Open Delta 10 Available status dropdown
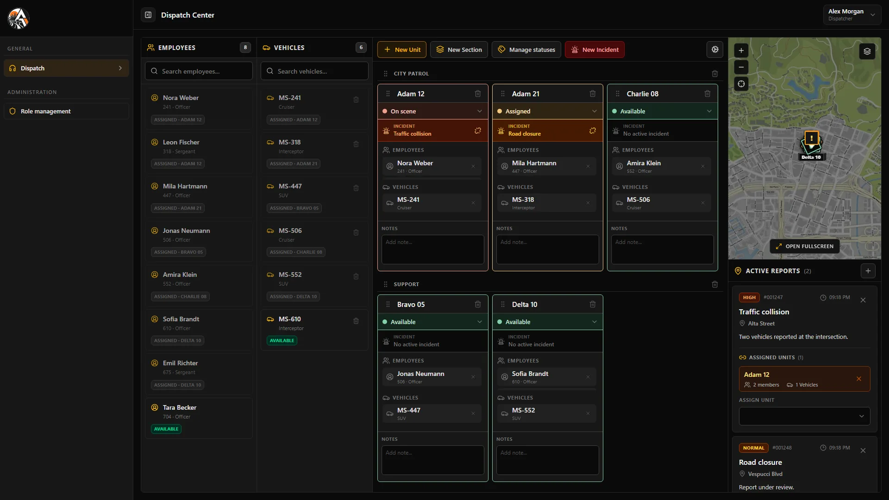Screen dimensions: 889x500 coord(548,322)
